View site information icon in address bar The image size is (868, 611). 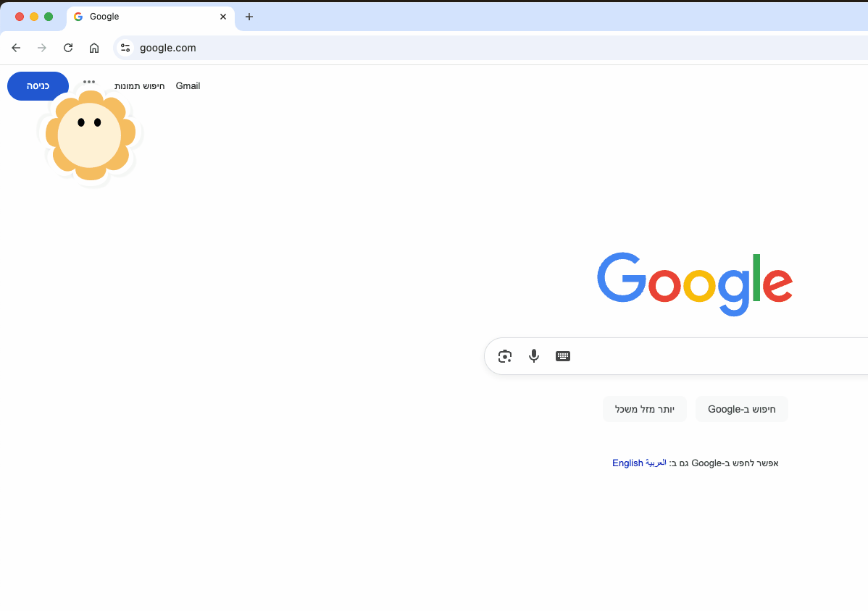[x=125, y=48]
